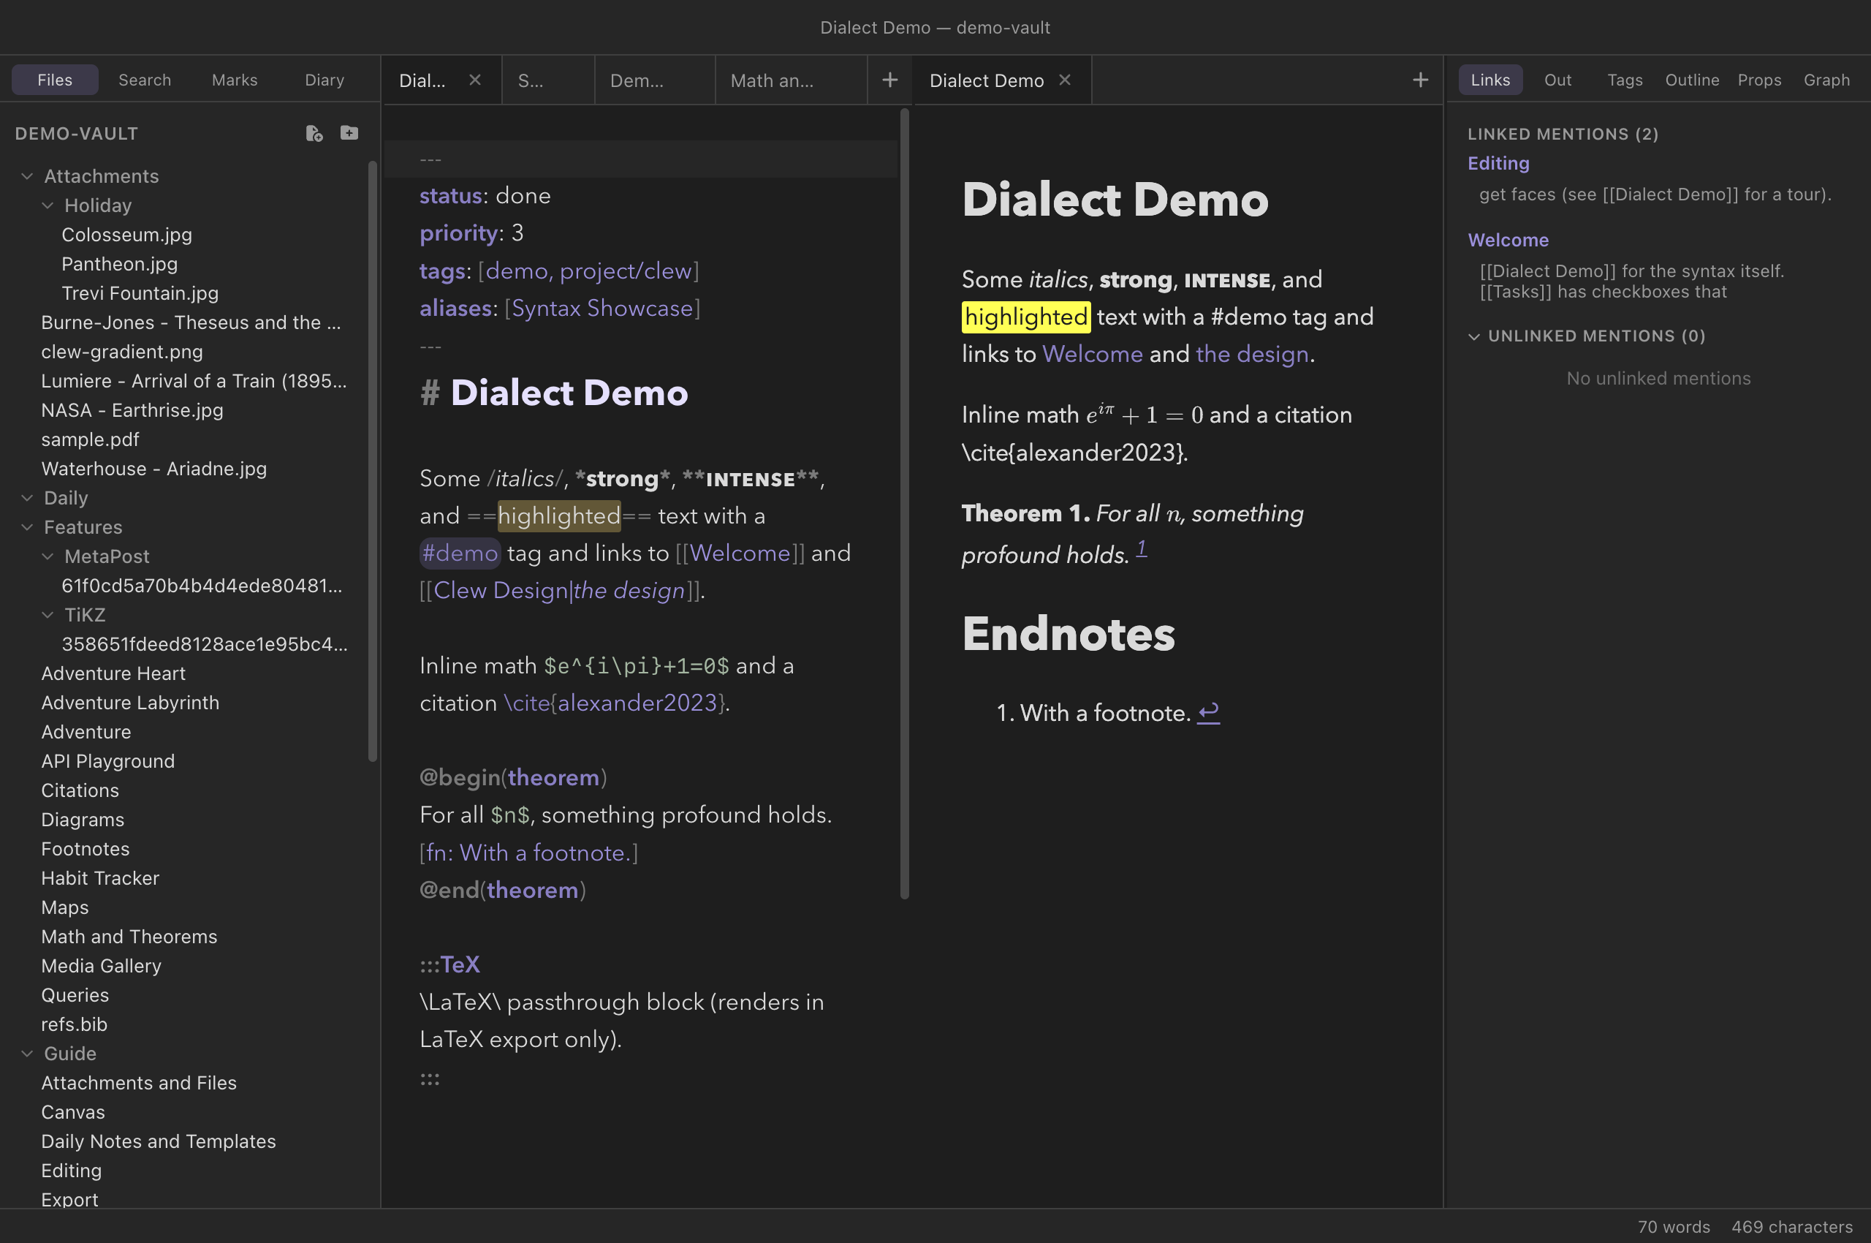Create a new folder in demo-vault

[x=349, y=133]
